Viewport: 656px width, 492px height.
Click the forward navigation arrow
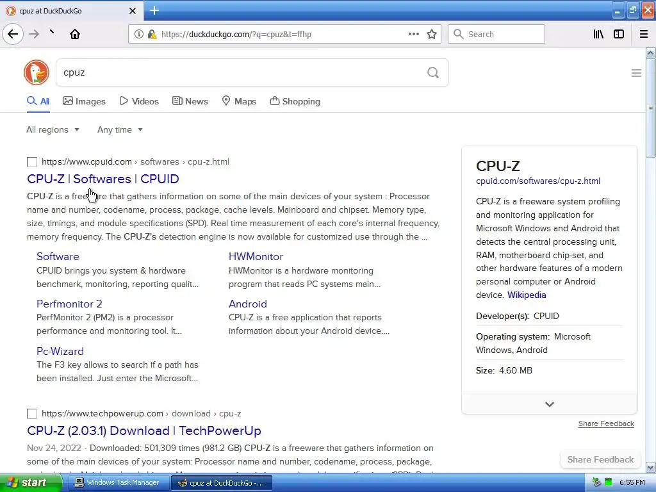(x=34, y=34)
